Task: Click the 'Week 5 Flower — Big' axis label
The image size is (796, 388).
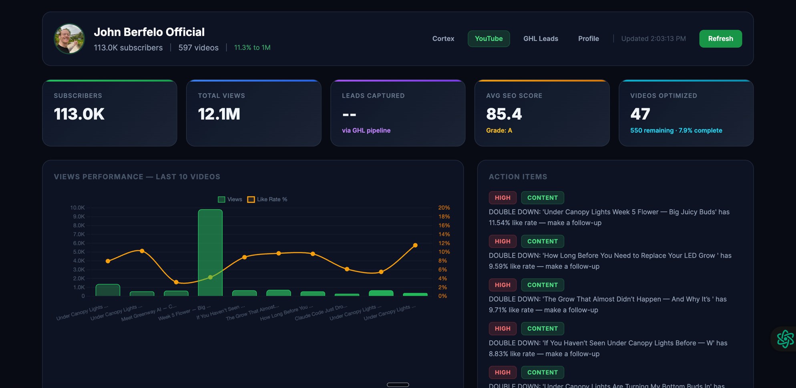Action: (x=184, y=312)
